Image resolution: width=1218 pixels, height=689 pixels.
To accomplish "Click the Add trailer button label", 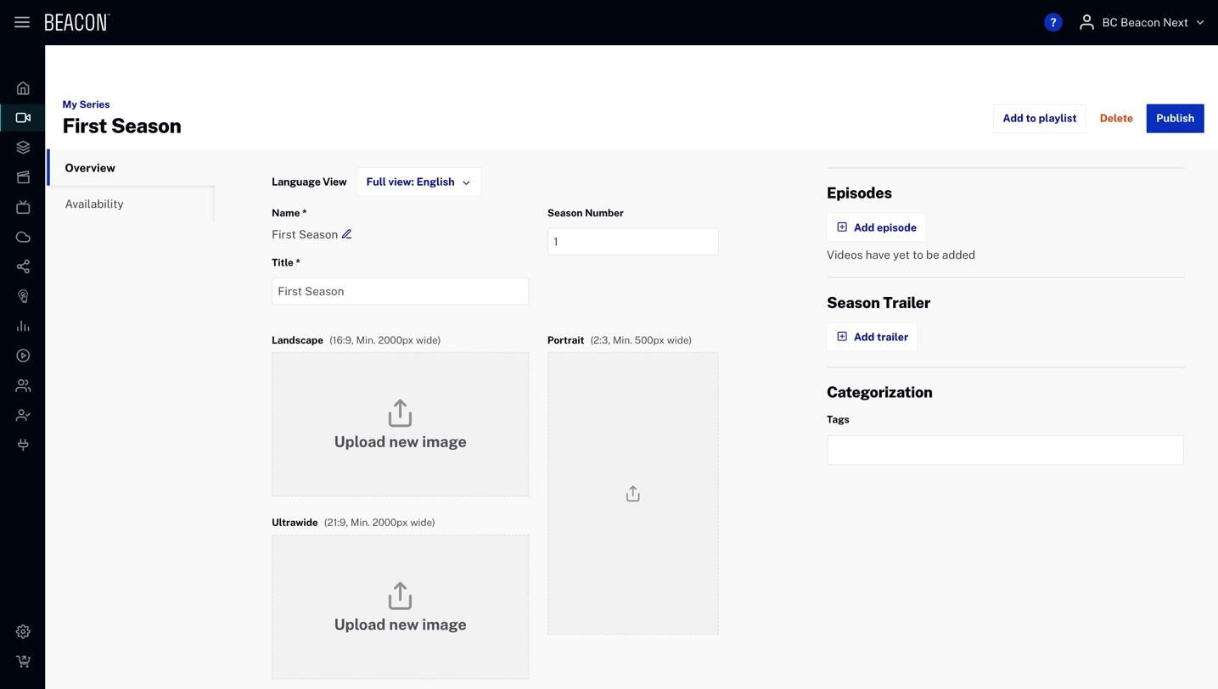I will tap(881, 337).
